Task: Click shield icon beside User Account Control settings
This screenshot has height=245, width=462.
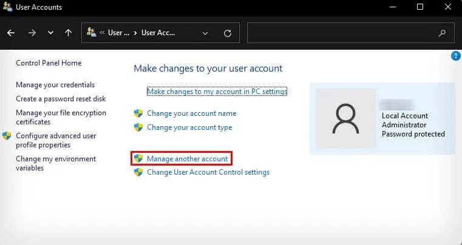Action: pyautogui.click(x=138, y=172)
